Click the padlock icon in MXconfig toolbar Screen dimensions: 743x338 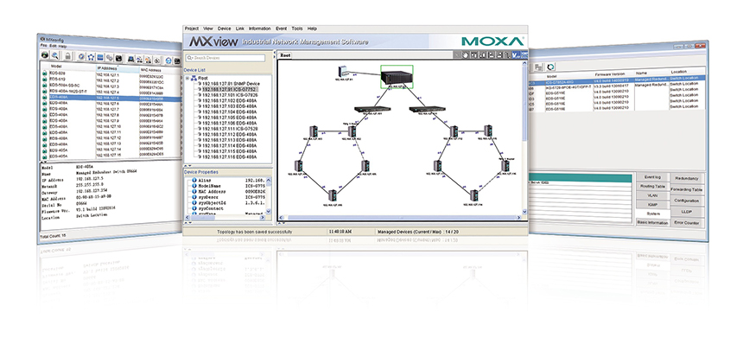pyautogui.click(x=67, y=56)
